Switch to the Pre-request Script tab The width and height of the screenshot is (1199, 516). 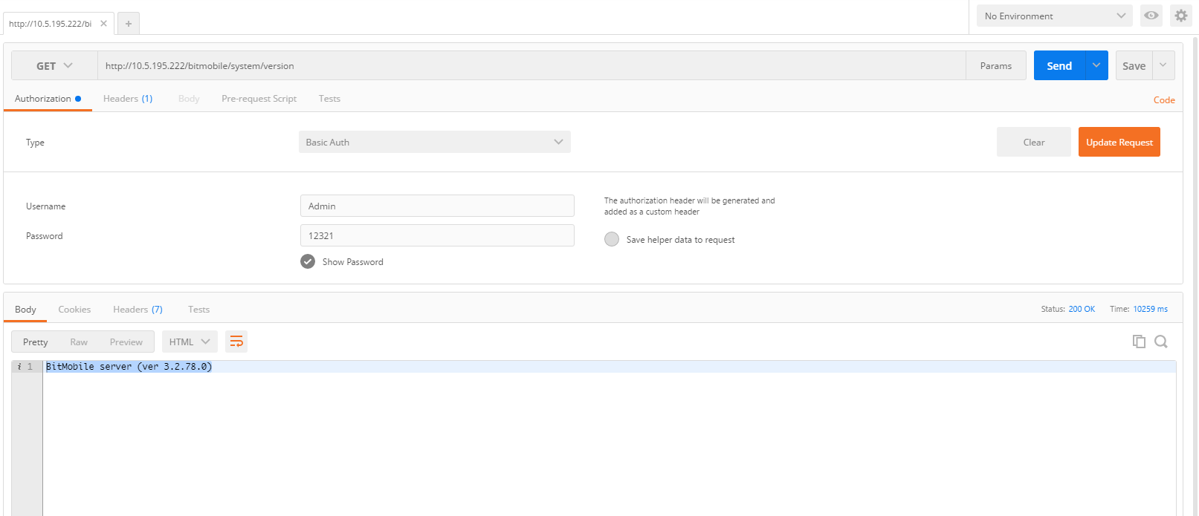point(259,99)
